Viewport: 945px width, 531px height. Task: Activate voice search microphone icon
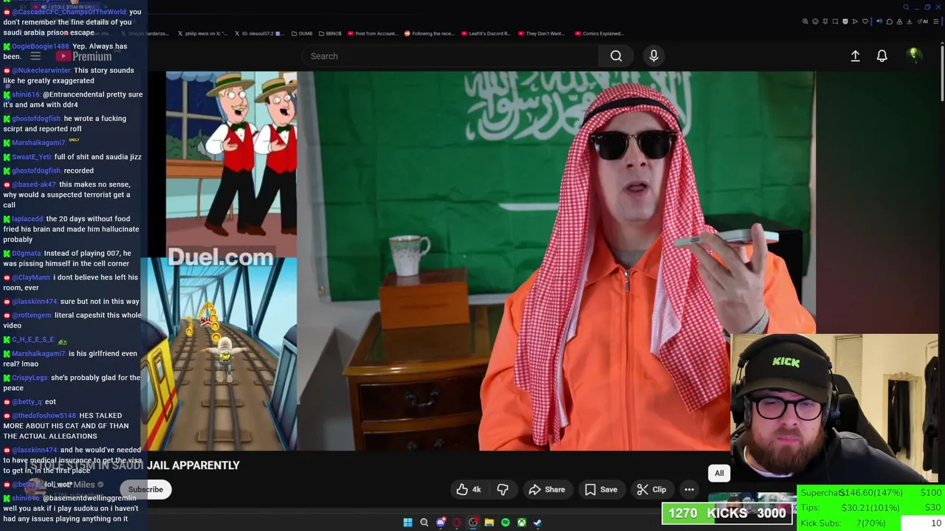pos(653,56)
